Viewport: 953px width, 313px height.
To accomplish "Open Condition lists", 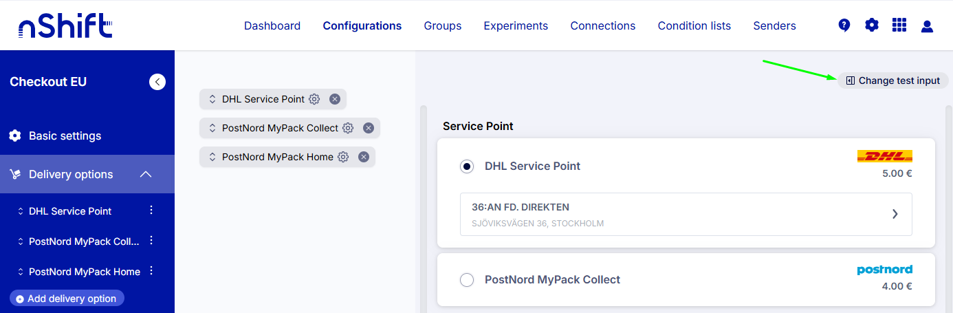I will click(694, 25).
